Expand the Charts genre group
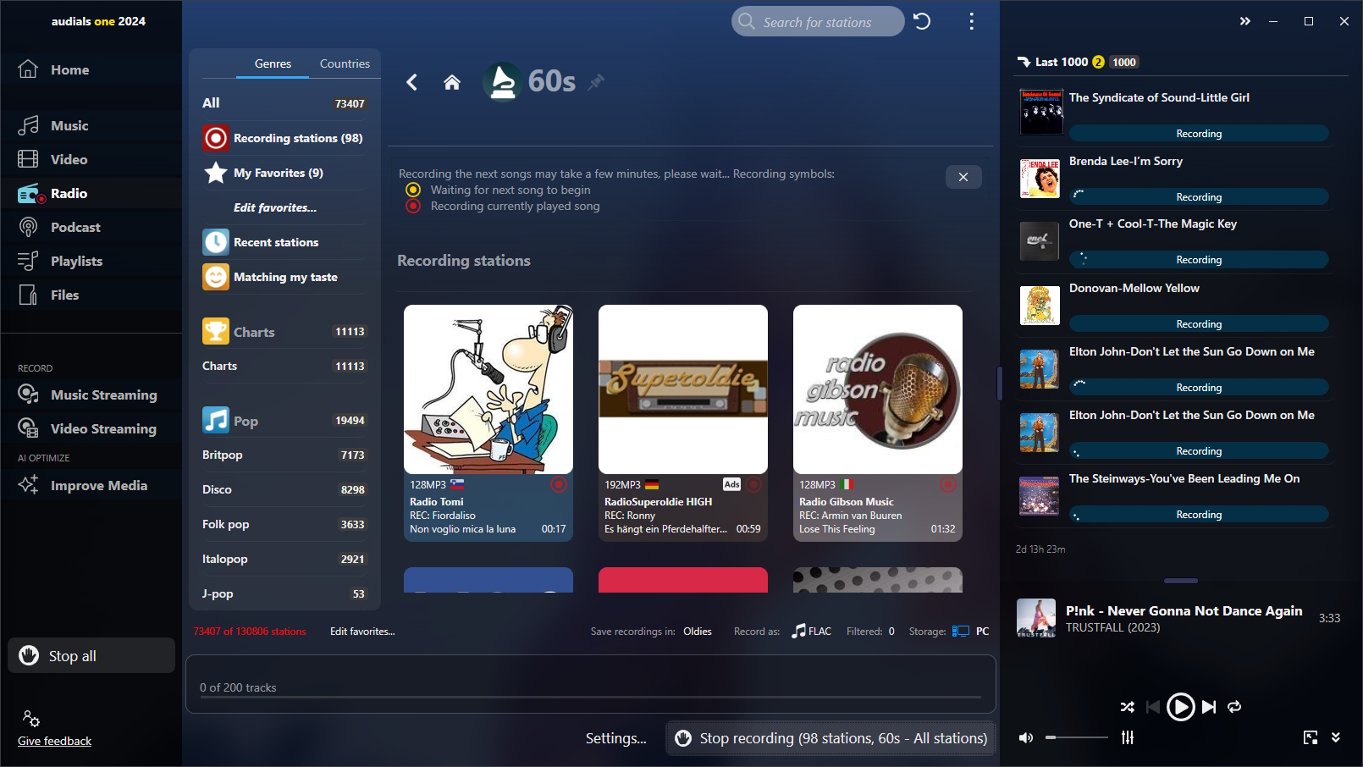 click(x=284, y=332)
